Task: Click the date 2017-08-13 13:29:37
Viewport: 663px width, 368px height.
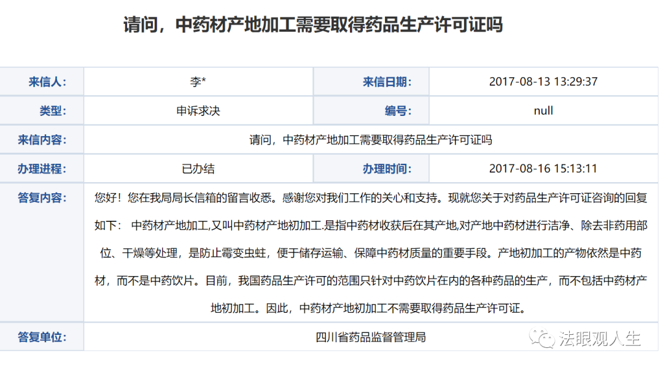Action: 545,82
